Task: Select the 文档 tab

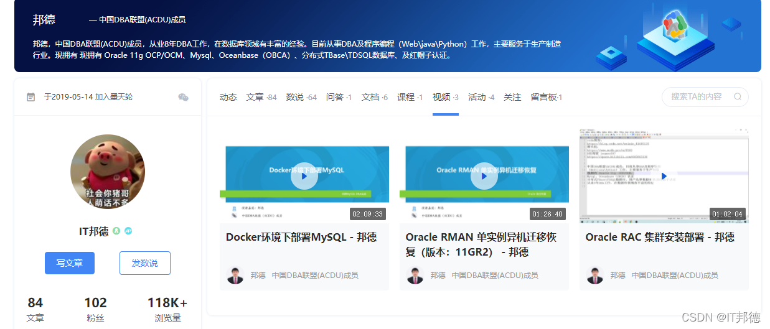Action: pyautogui.click(x=375, y=97)
